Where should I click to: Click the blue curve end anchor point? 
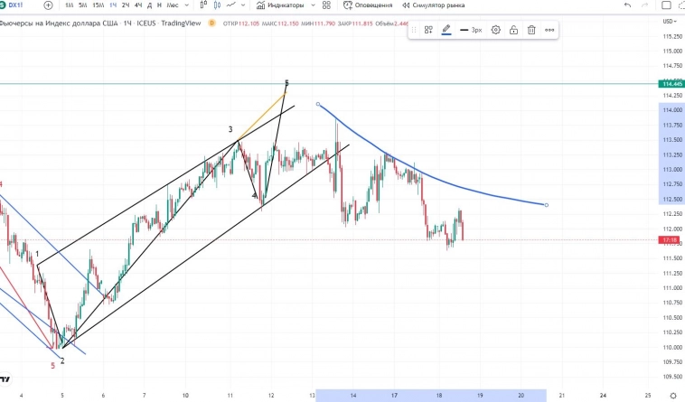[546, 205]
